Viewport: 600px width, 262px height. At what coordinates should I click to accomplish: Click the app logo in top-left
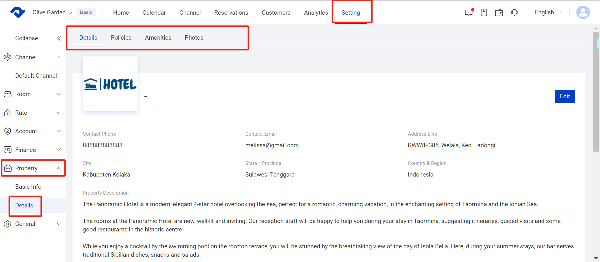[x=17, y=12]
